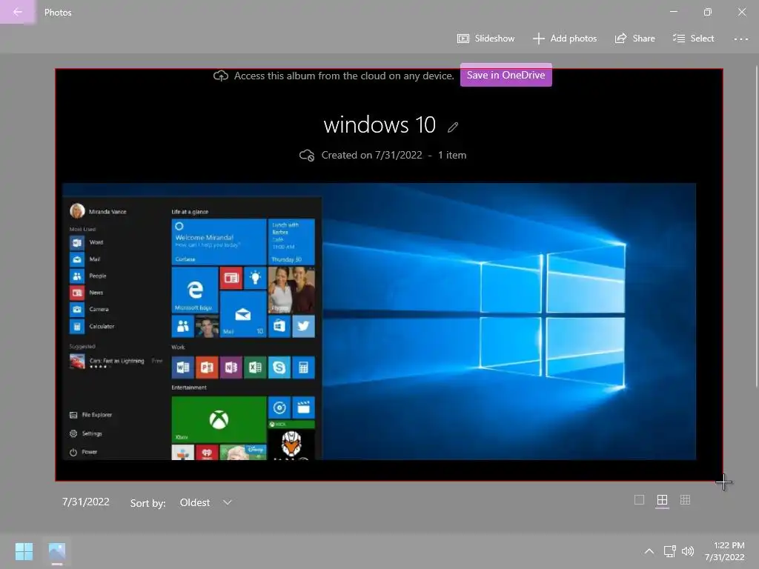This screenshot has height=569, width=759.
Task: Click the windows 10 album title
Action: 379,124
